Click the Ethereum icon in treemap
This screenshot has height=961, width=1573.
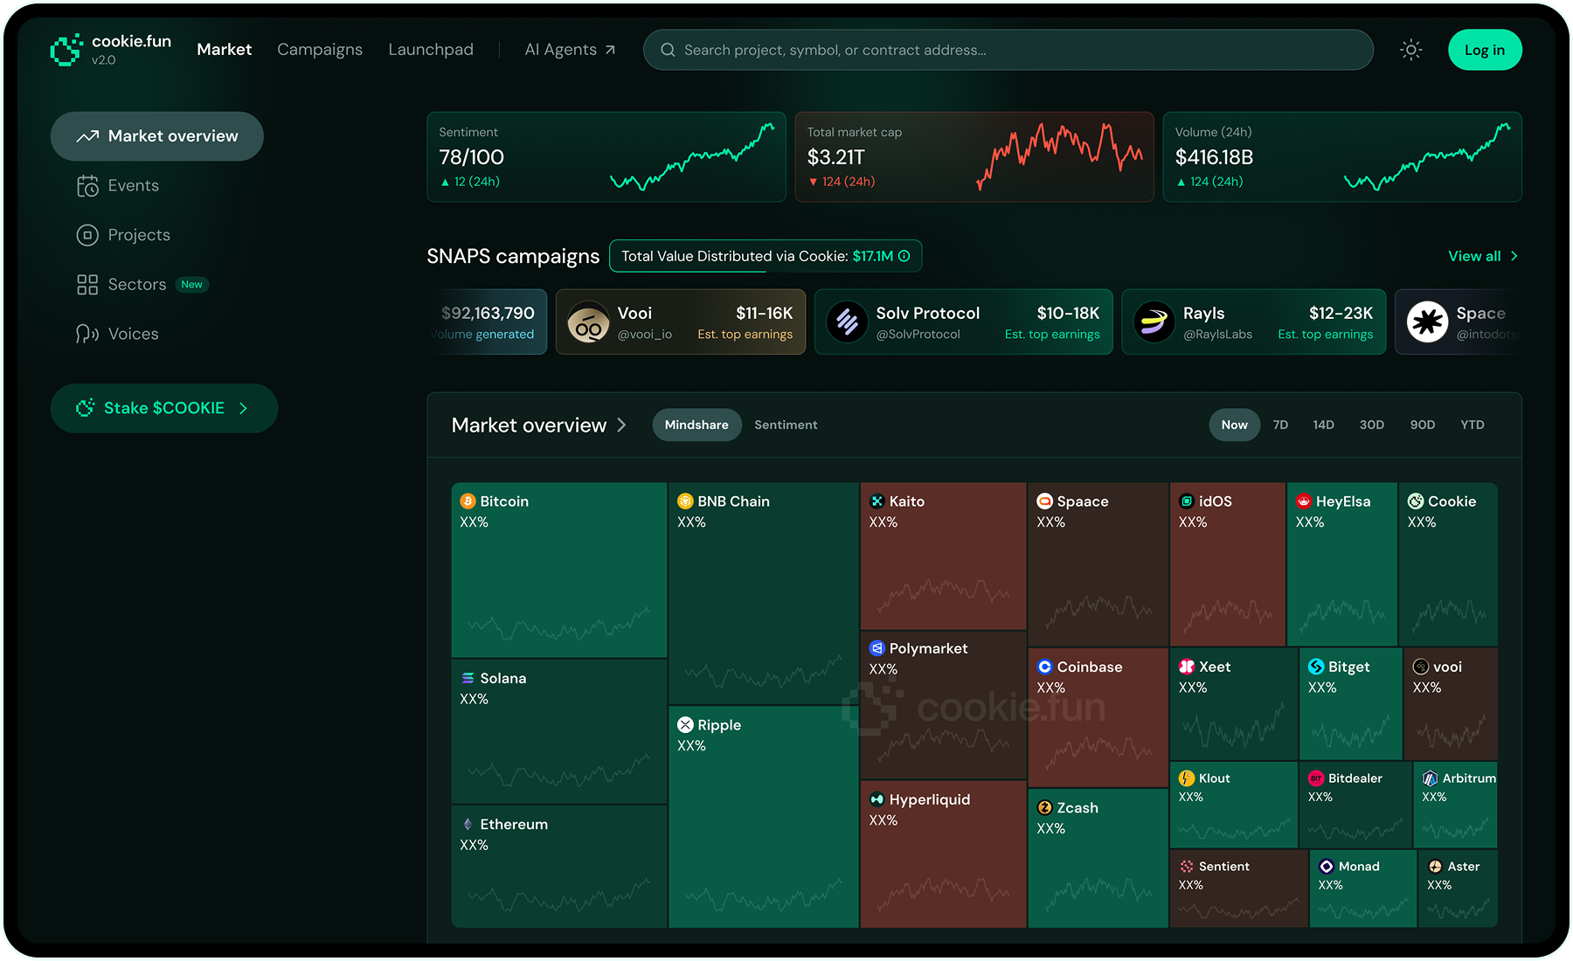pyautogui.click(x=468, y=824)
